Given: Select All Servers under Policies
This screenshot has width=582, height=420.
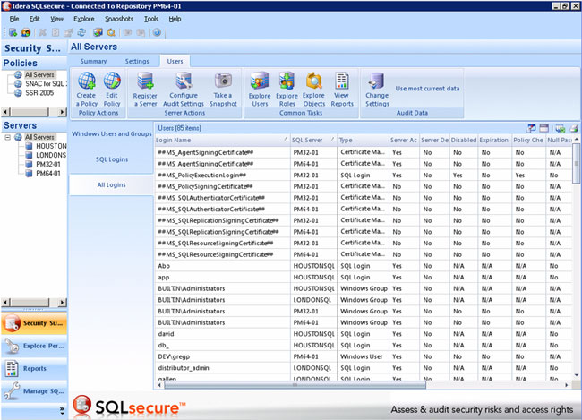Looking at the screenshot, I should (x=39, y=74).
